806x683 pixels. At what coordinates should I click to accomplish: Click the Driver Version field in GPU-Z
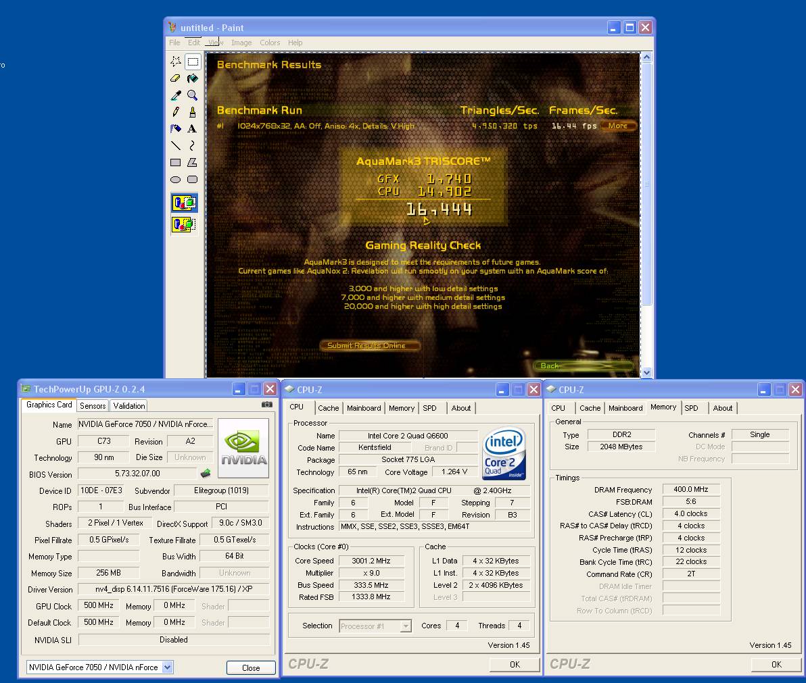coord(174,589)
